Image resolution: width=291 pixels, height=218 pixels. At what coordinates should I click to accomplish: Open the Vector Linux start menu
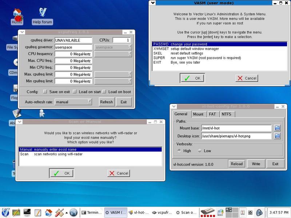click(x=5, y=212)
